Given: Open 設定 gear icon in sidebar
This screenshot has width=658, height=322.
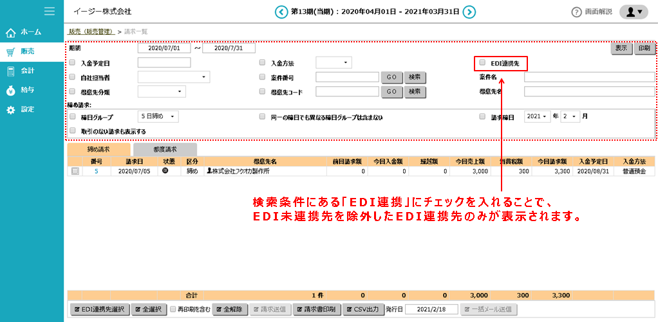Looking at the screenshot, I should [10, 110].
